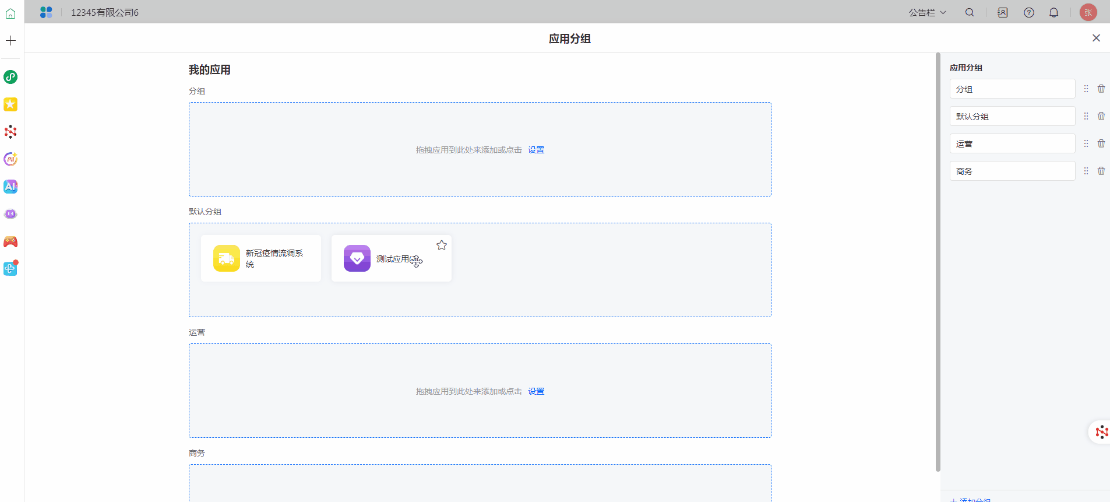Click the plus icon in the left sidebar

[10, 40]
